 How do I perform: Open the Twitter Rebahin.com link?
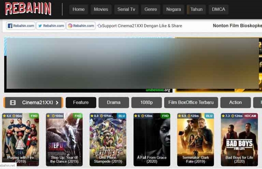click(x=51, y=26)
